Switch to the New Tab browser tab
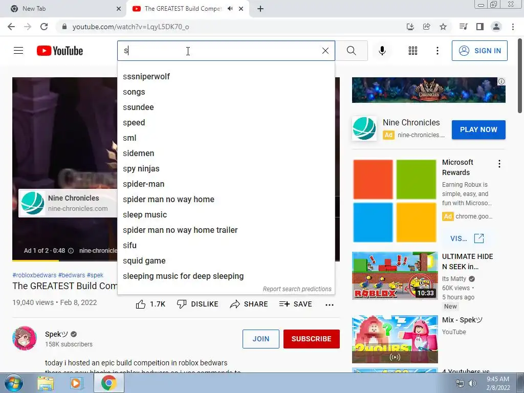Screen dimensions: 524x393 pos(63,9)
